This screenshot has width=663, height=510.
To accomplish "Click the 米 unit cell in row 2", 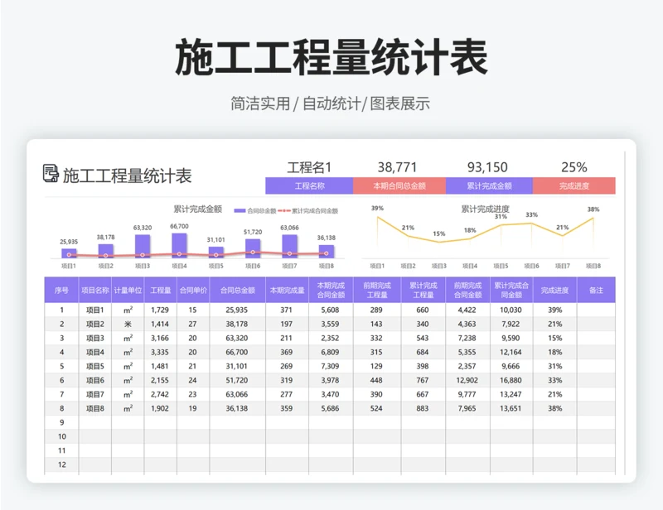I will coord(128,324).
